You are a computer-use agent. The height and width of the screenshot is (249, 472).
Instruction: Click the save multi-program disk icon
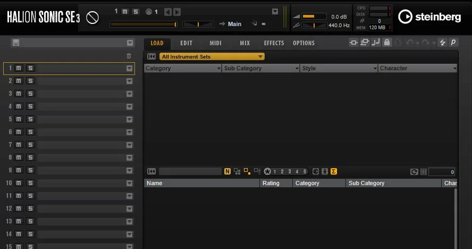click(x=16, y=43)
